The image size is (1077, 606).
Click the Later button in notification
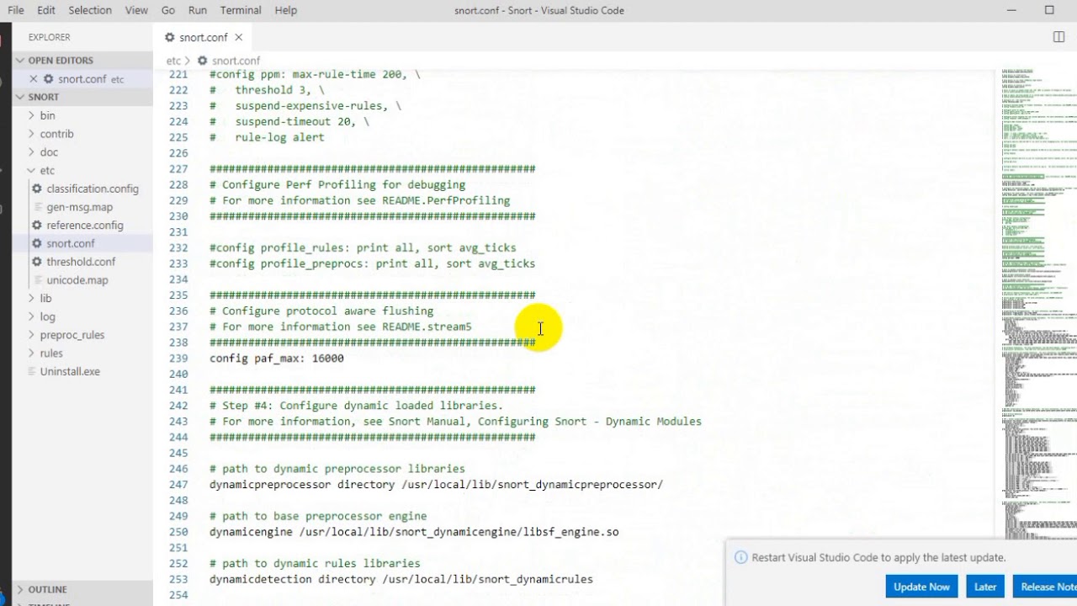(985, 587)
